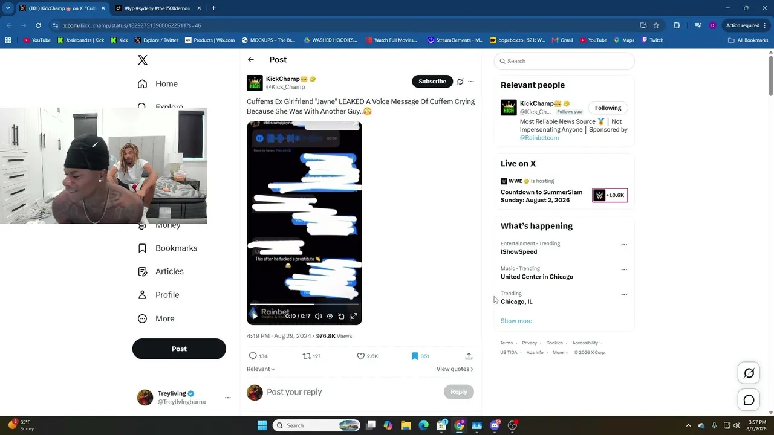The image size is (774, 435).
Task: Open video settings gear icon
Action: [x=330, y=316]
